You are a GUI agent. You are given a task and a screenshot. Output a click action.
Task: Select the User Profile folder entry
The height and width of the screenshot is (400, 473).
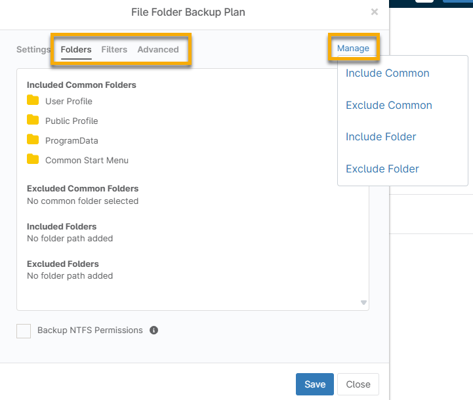click(69, 101)
